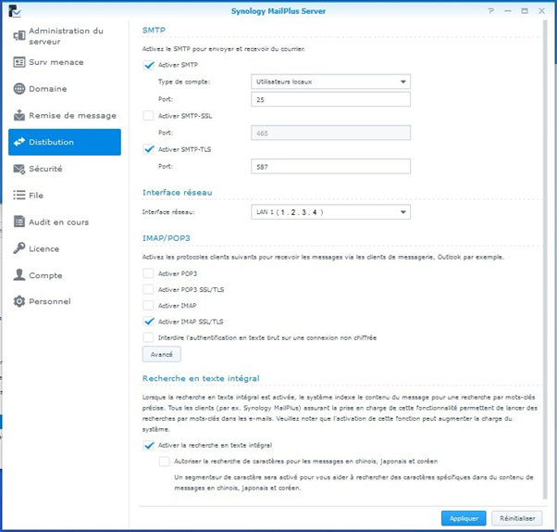557x532 pixels.
Task: Click the vertical scrollbar of settings panel
Action: pyautogui.click(x=545, y=260)
